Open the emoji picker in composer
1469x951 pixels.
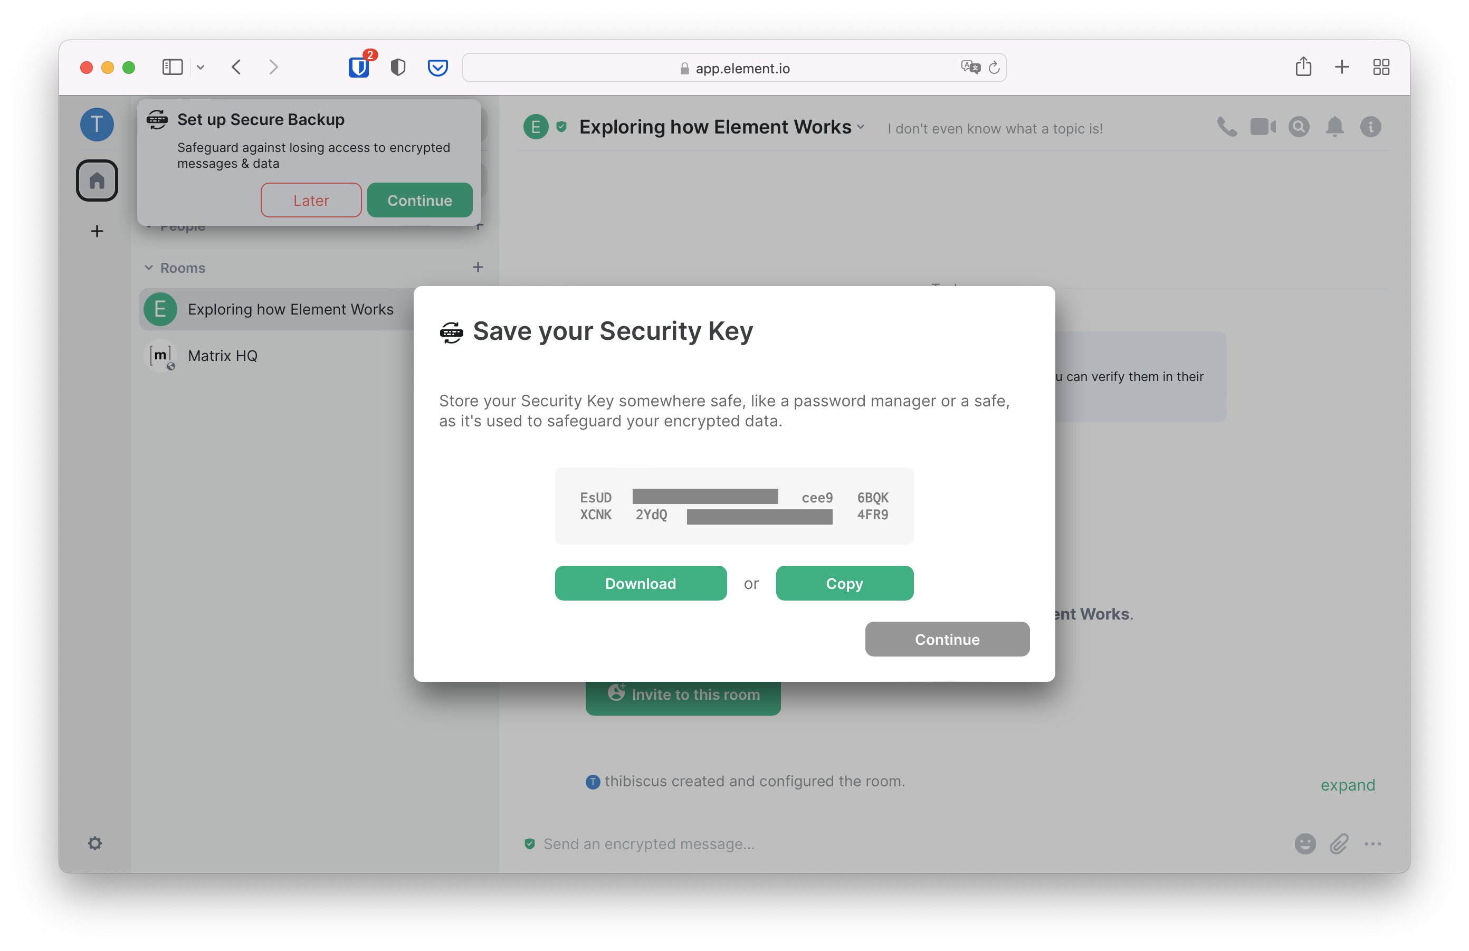[x=1305, y=844]
